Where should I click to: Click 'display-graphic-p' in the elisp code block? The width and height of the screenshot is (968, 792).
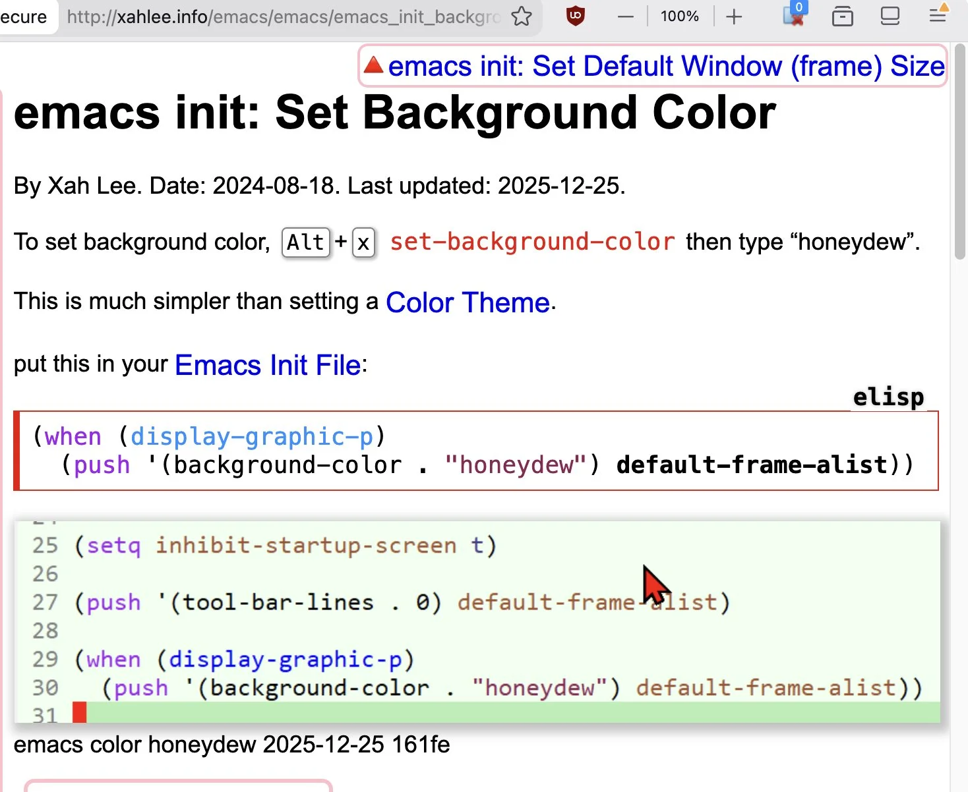coord(252,436)
